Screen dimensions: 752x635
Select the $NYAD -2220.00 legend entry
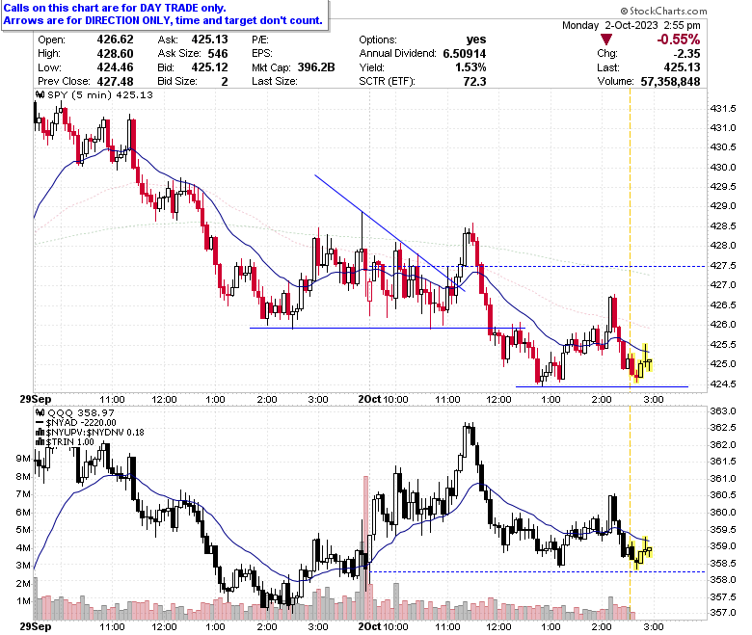pyautogui.click(x=81, y=423)
